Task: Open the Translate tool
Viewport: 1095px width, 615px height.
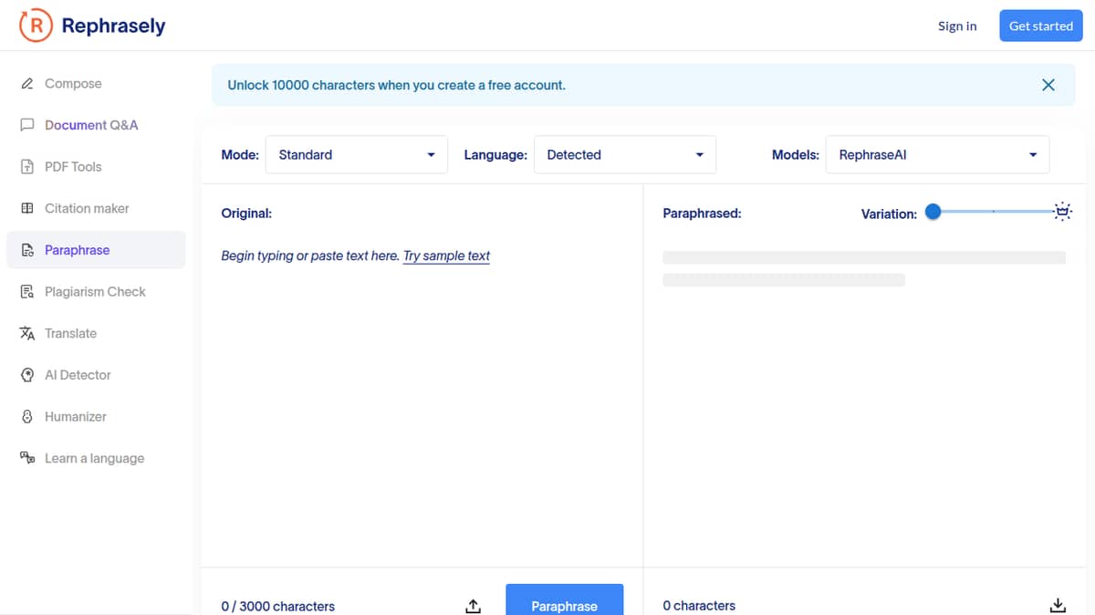Action: pyautogui.click(x=96, y=333)
